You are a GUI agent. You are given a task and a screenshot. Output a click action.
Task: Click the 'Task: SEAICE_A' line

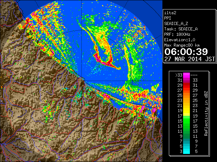181,29
